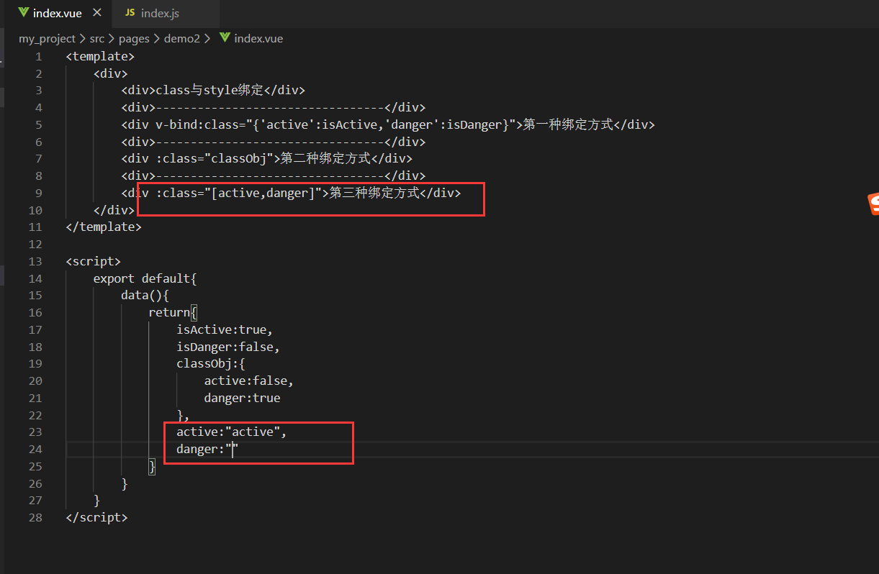Click the isActive:true line in data
The height and width of the screenshot is (574, 879).
point(223,329)
